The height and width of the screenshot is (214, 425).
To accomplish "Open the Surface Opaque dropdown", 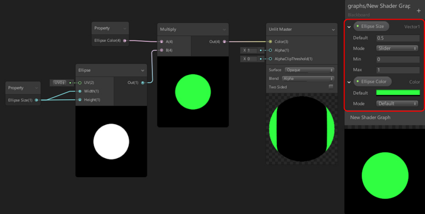I will tap(309, 70).
